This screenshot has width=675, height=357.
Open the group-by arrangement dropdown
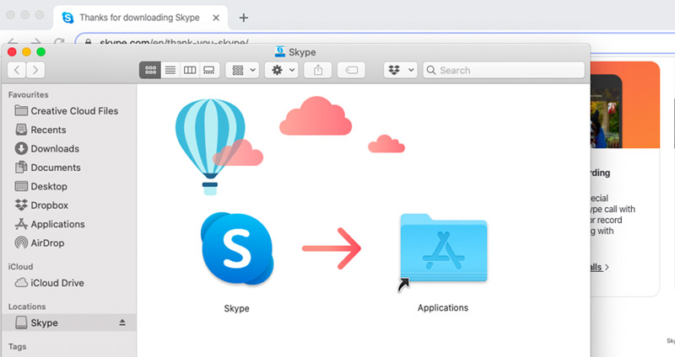[x=242, y=71]
